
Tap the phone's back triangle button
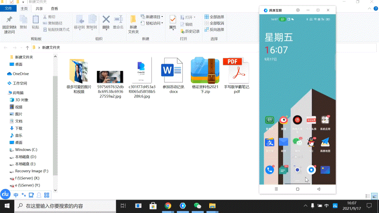coord(319,189)
